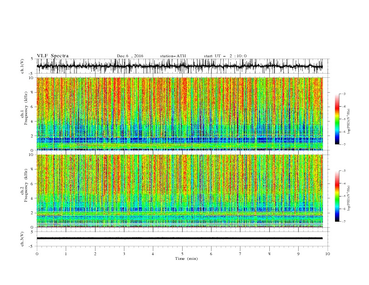
Task: Click the ch.2 "Frequency (kHz)" axis label
Action: click(26, 185)
